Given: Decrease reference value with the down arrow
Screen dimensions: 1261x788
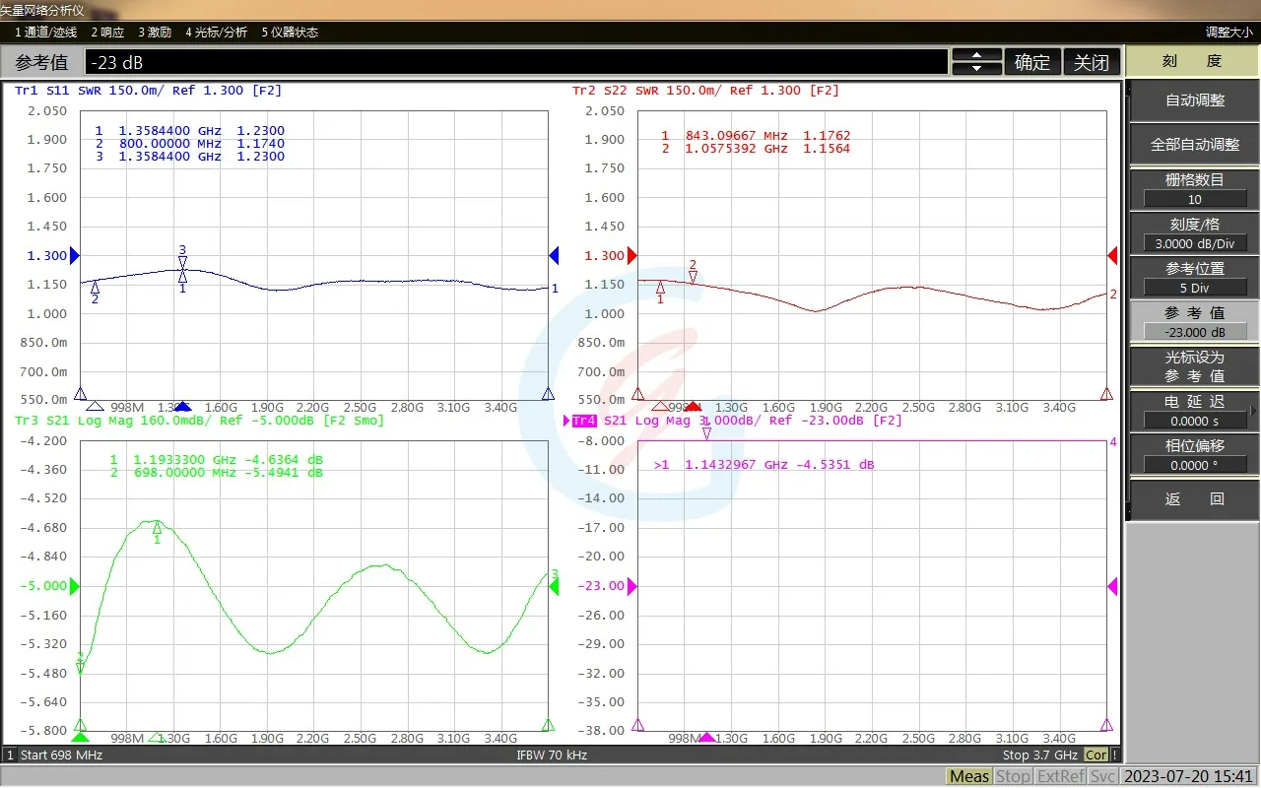Looking at the screenshot, I should point(977,69).
